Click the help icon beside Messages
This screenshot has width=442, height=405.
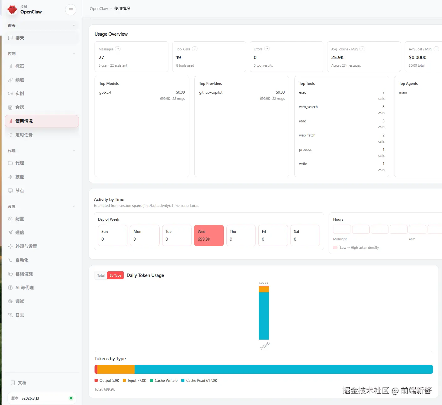pos(118,49)
